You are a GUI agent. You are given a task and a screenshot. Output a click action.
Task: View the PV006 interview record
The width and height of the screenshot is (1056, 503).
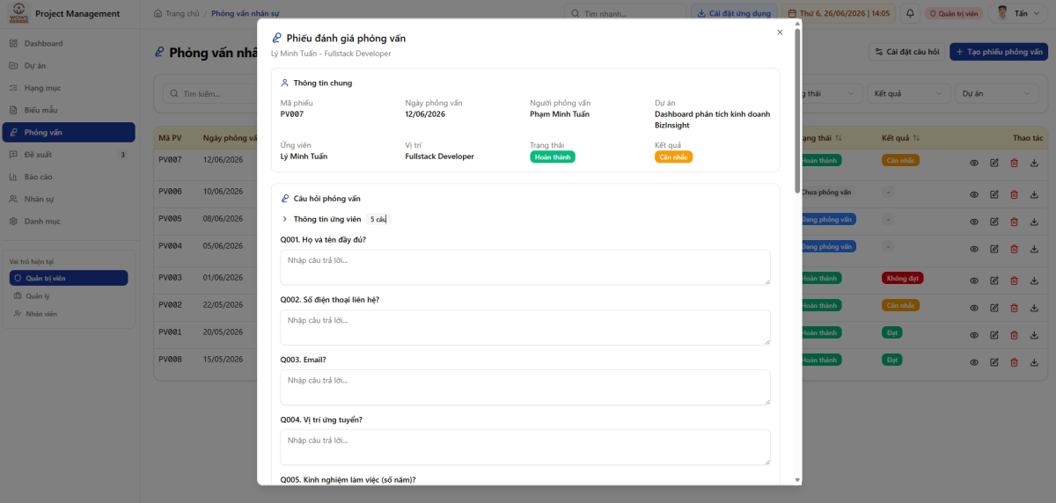(x=974, y=194)
